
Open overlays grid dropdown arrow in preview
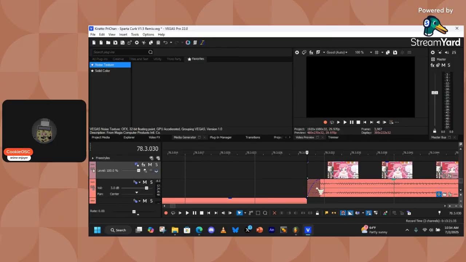point(382,52)
